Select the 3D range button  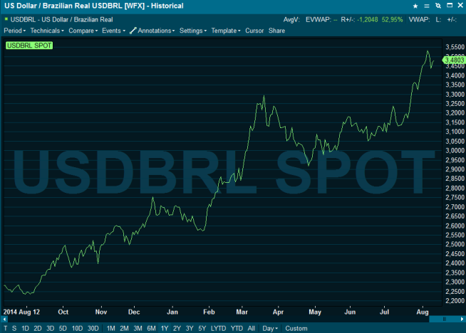50,328
